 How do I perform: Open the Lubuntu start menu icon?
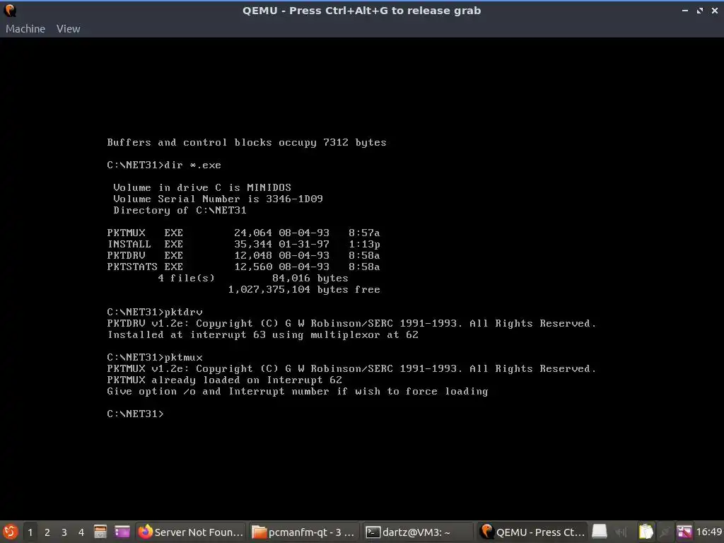pyautogui.click(x=10, y=532)
